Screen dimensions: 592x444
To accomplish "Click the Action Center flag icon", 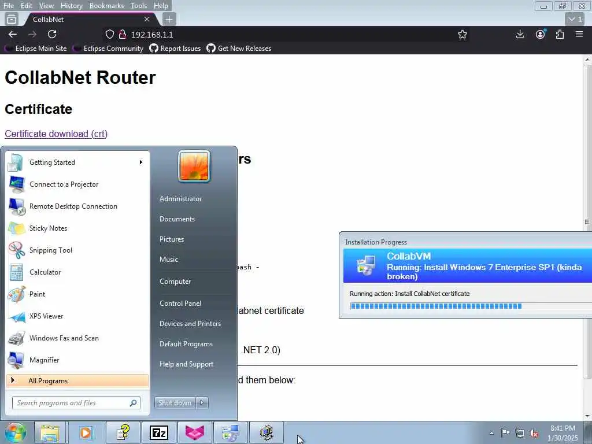I will (505, 433).
